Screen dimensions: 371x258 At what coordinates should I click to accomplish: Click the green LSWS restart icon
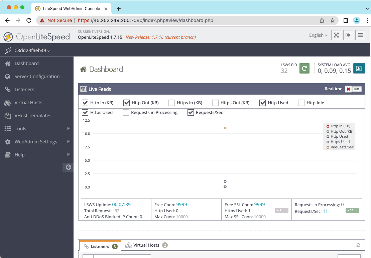(x=304, y=68)
